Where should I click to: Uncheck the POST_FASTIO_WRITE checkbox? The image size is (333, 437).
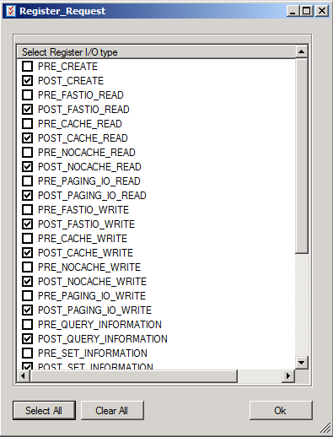coord(27,224)
